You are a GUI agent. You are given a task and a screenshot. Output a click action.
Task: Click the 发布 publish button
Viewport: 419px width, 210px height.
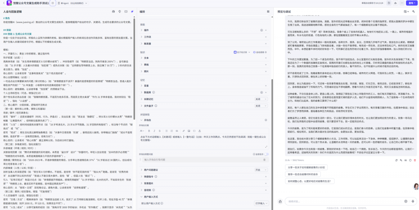click(x=411, y=3)
